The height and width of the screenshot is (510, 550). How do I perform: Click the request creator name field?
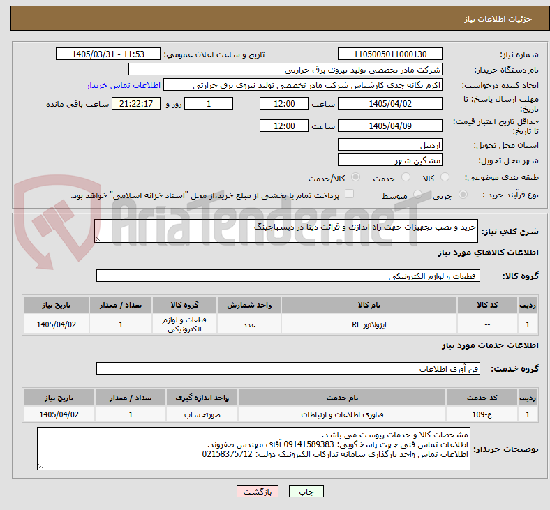[x=303, y=85]
